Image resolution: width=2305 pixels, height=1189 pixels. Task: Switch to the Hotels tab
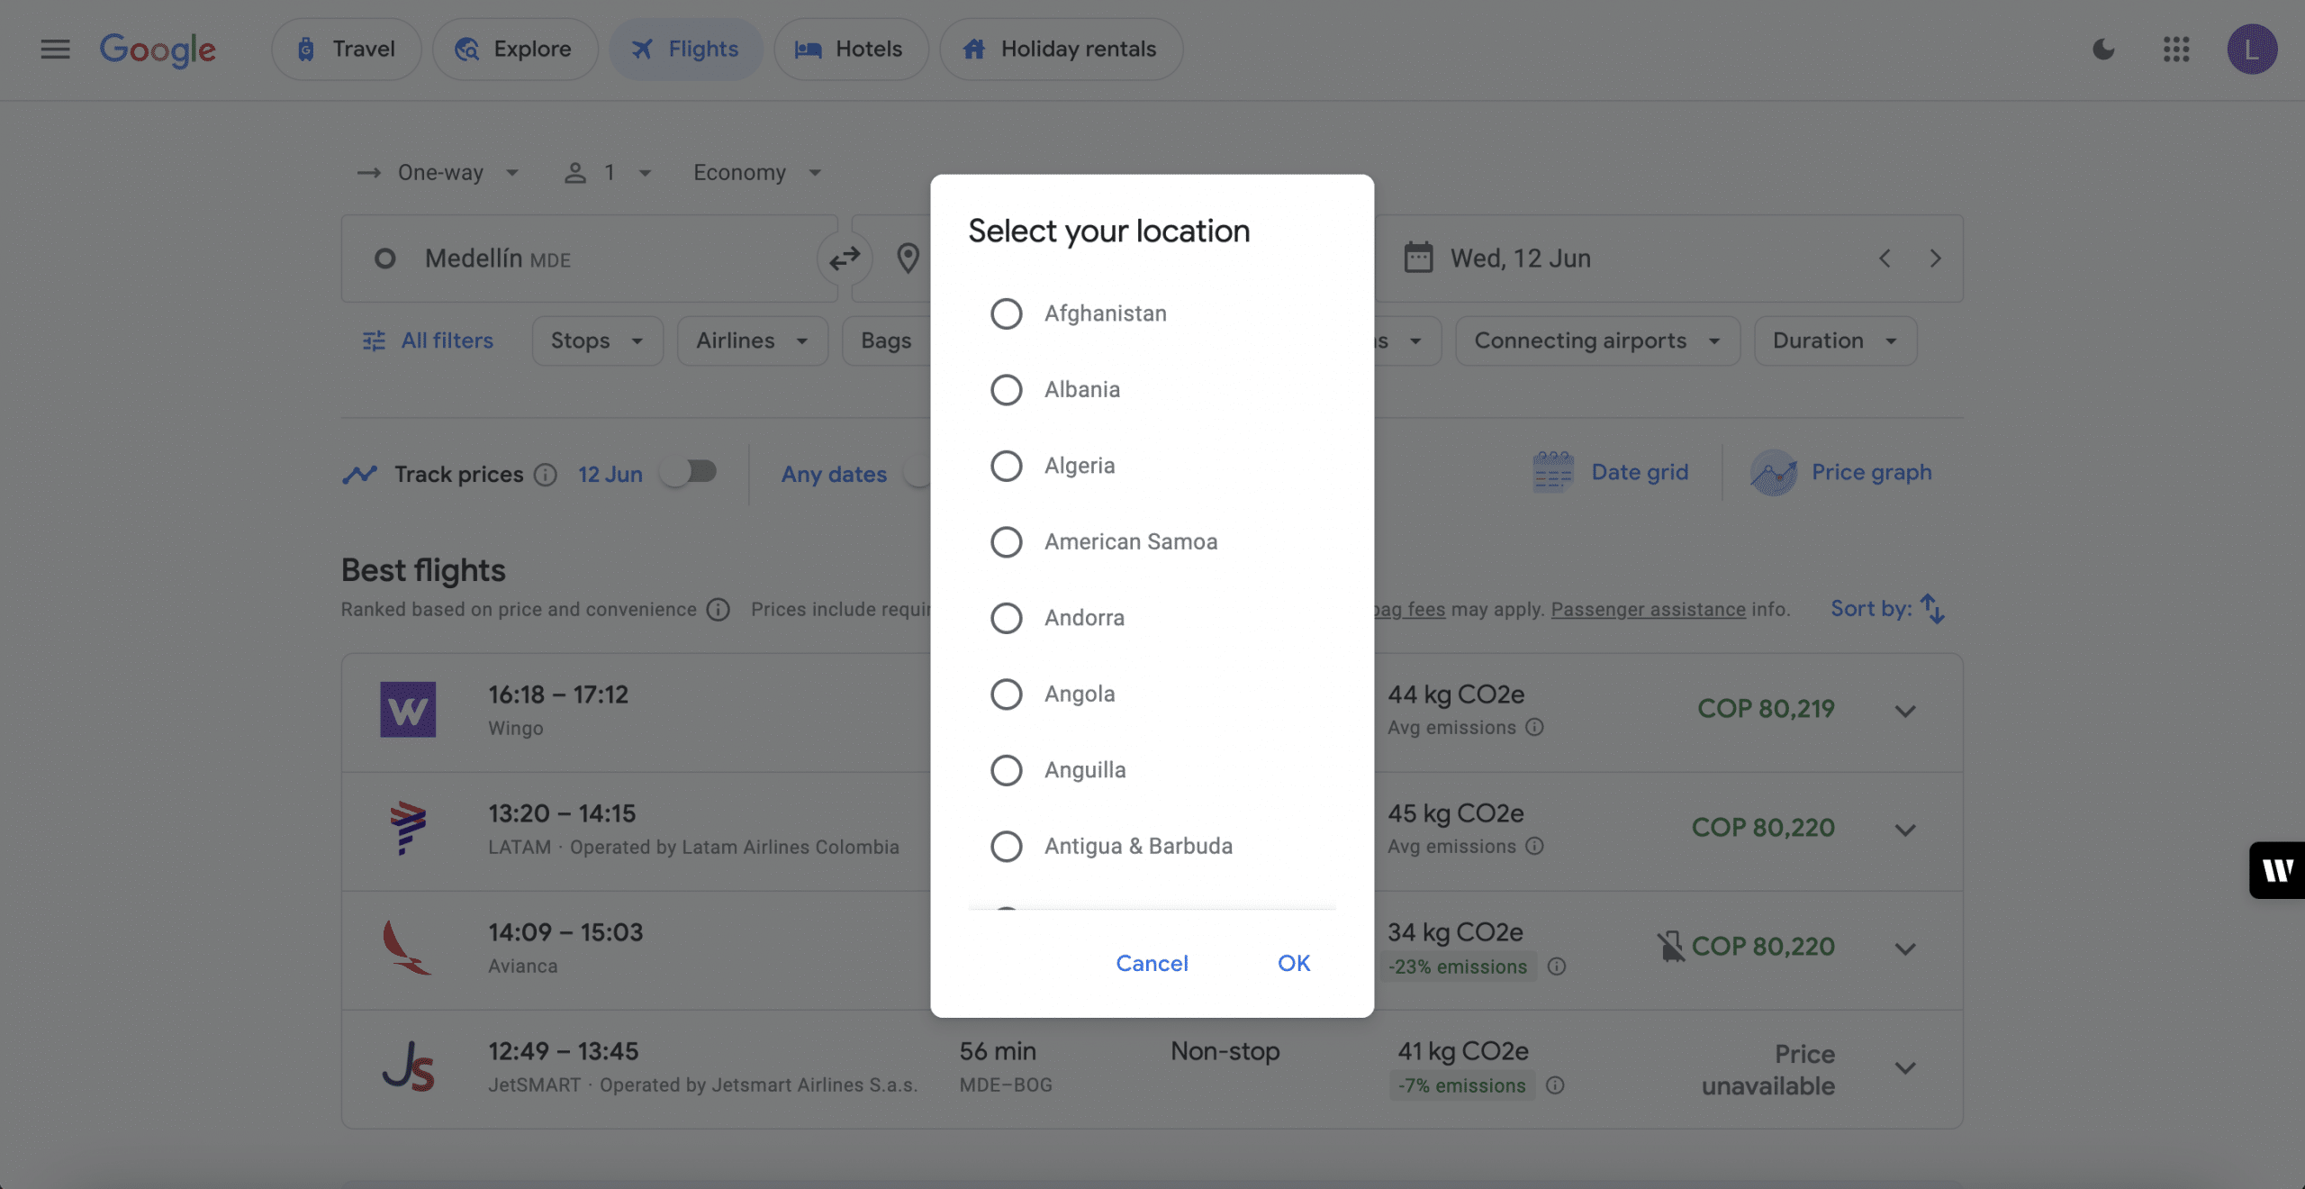pyautogui.click(x=850, y=49)
